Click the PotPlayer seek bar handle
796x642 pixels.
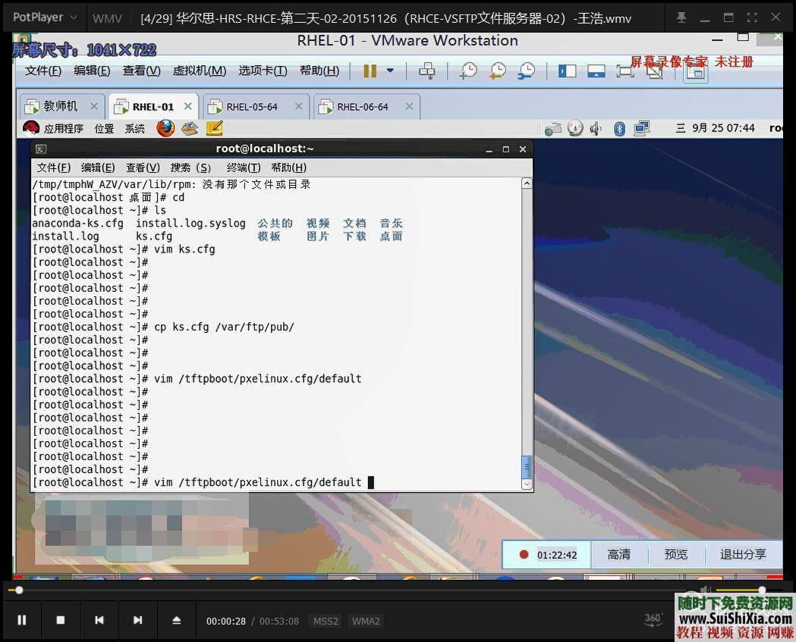(x=19, y=590)
